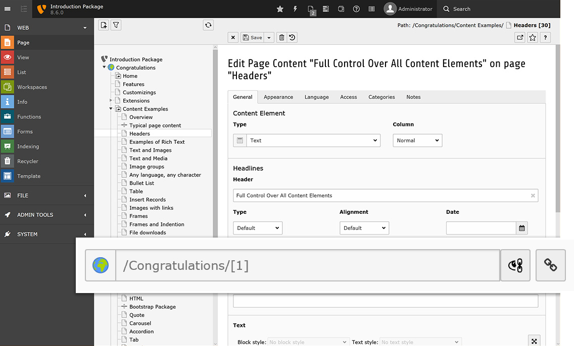Viewport: 576px width, 346px height.
Task: Click the create new page icon
Action: [104, 25]
